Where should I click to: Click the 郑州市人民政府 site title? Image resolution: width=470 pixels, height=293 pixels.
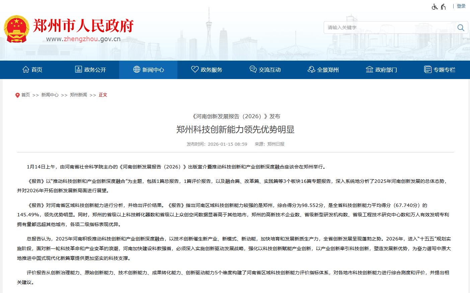(83, 25)
